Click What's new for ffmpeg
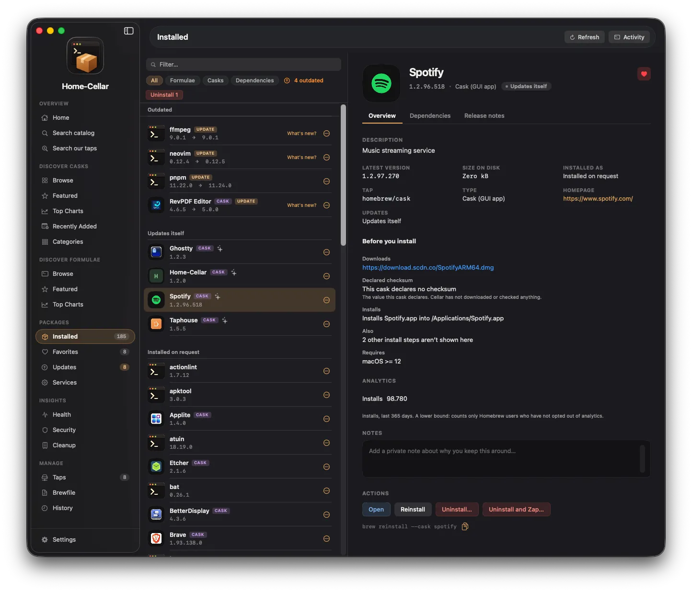The image size is (692, 592). pyautogui.click(x=301, y=134)
